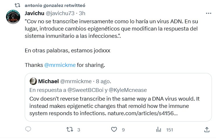216x139 pixels.
Task: Open the three-dot more options menu
Action: (208, 13)
